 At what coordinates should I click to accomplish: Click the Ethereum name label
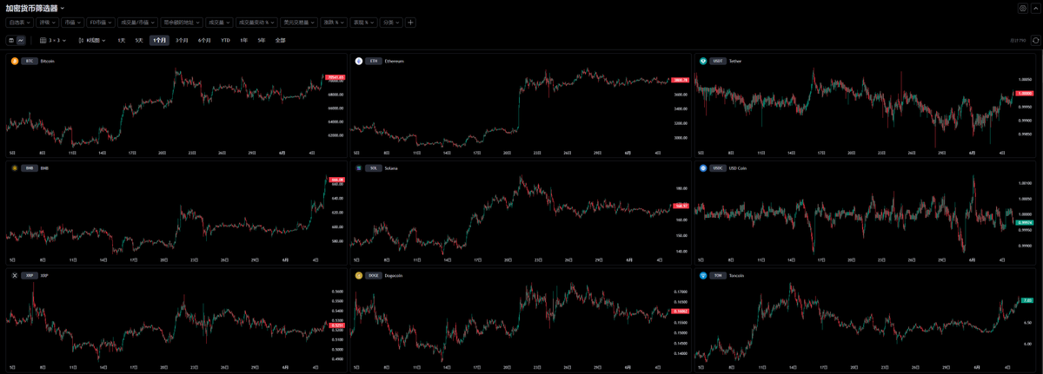point(395,61)
